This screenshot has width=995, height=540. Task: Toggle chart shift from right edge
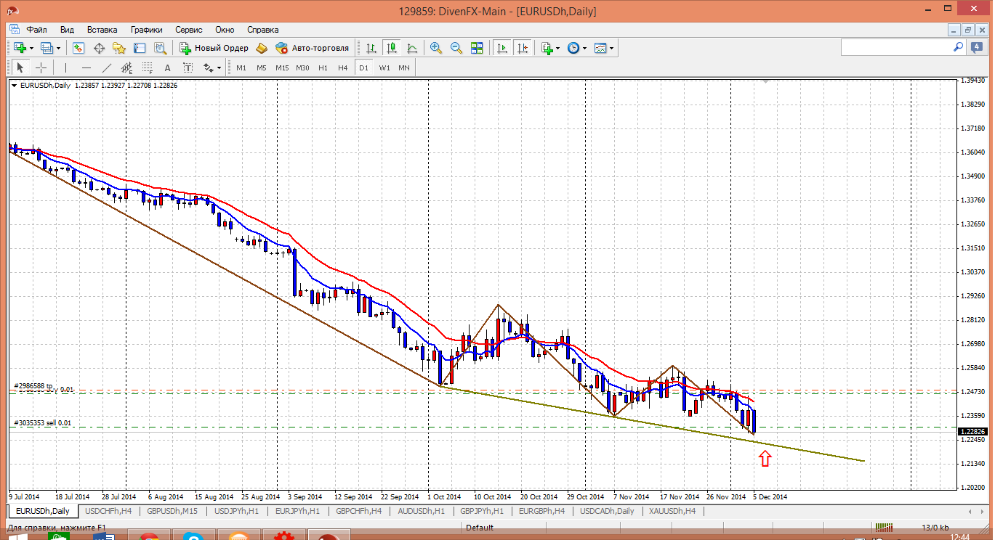(522, 48)
